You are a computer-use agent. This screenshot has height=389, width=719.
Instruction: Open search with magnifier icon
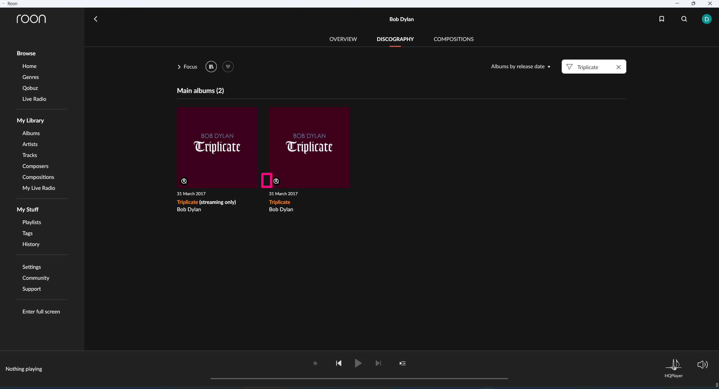pyautogui.click(x=684, y=19)
